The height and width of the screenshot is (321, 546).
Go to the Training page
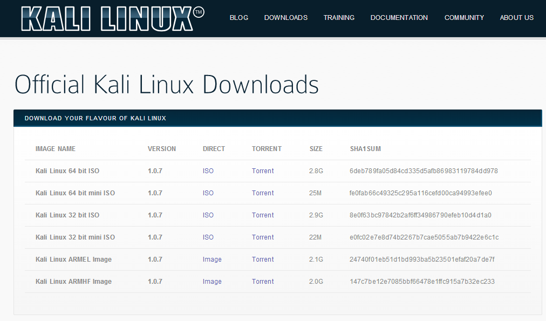339,18
